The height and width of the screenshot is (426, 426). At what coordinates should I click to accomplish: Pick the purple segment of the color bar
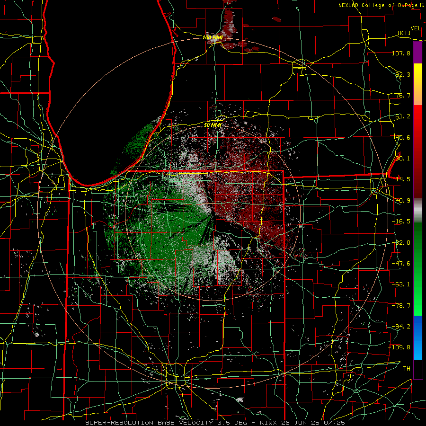[x=418, y=53]
